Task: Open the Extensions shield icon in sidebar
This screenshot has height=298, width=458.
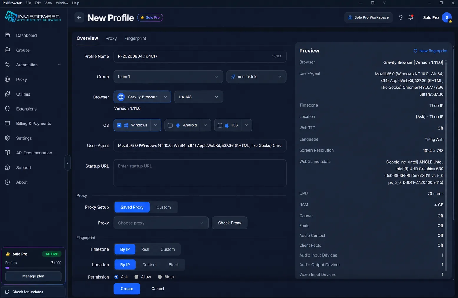Action: coord(8,109)
